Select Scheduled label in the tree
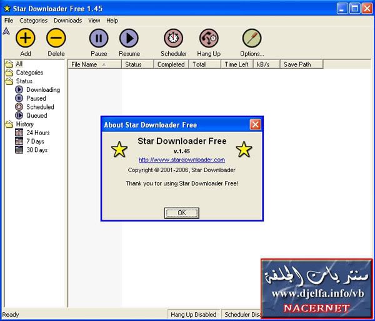Screen dimensions: 375x321 pyautogui.click(x=40, y=107)
